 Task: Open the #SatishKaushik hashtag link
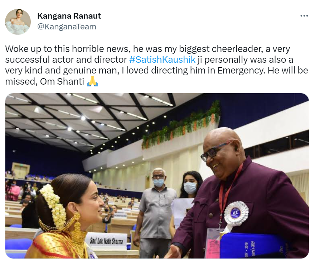[162, 60]
